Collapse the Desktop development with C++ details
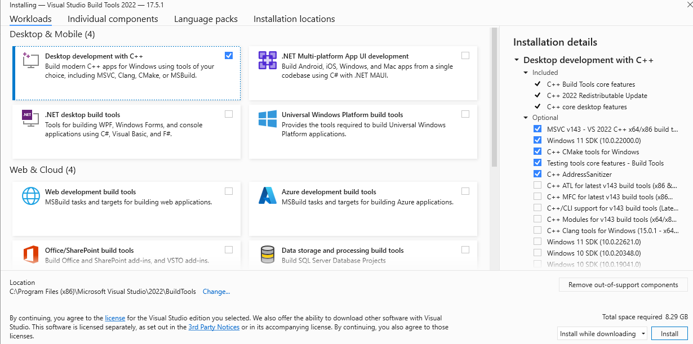 click(x=517, y=60)
